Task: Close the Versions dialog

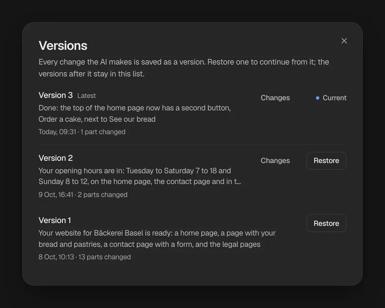Action: point(344,41)
